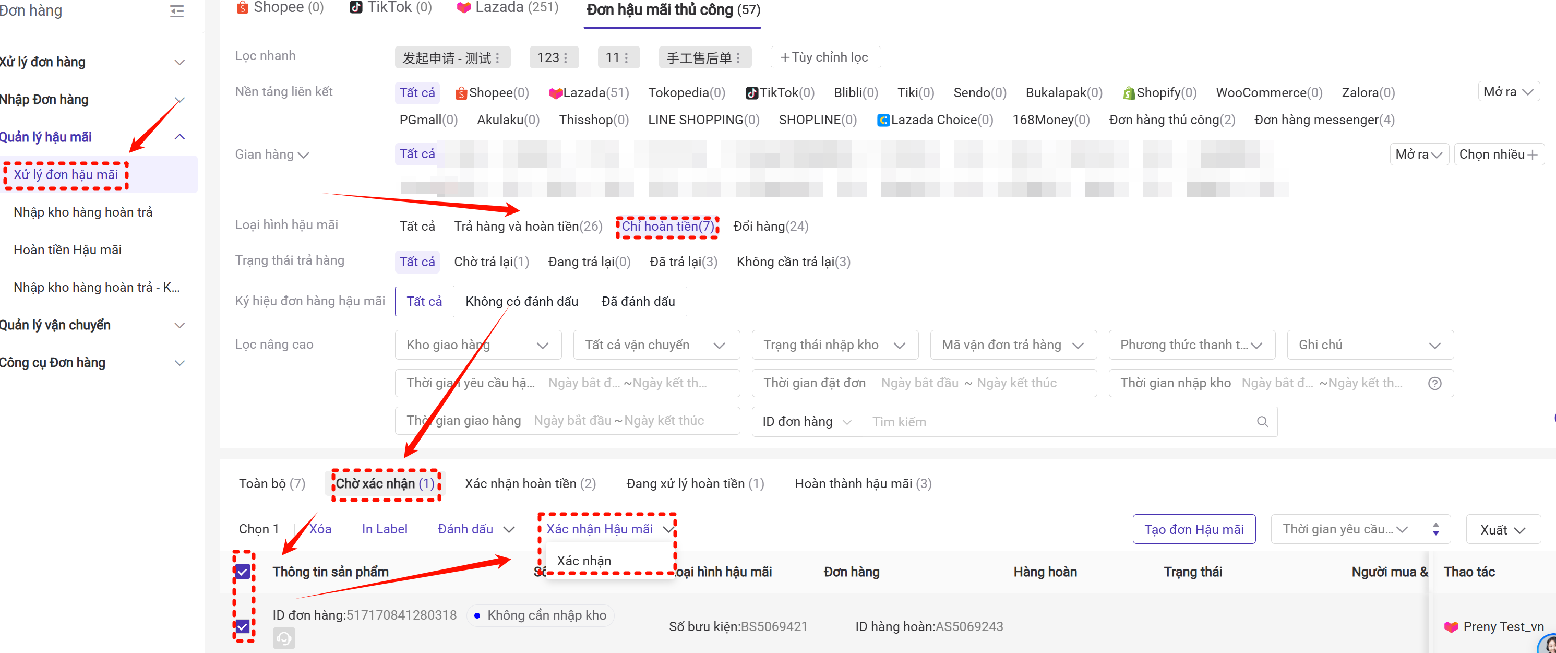Click the In Label link
This screenshot has width=1556, height=653.
click(x=384, y=529)
